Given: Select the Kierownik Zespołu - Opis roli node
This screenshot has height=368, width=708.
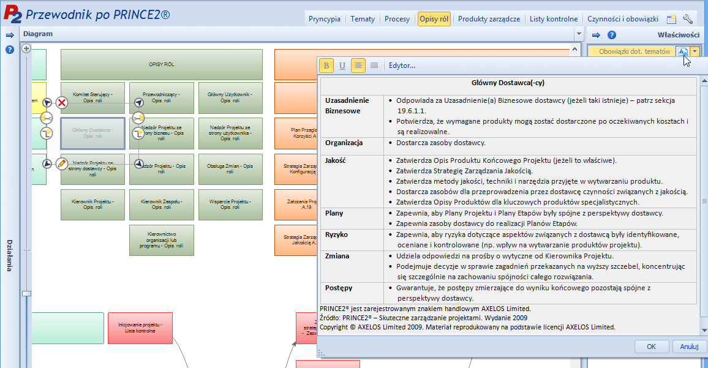Looking at the screenshot, I should point(162,205).
